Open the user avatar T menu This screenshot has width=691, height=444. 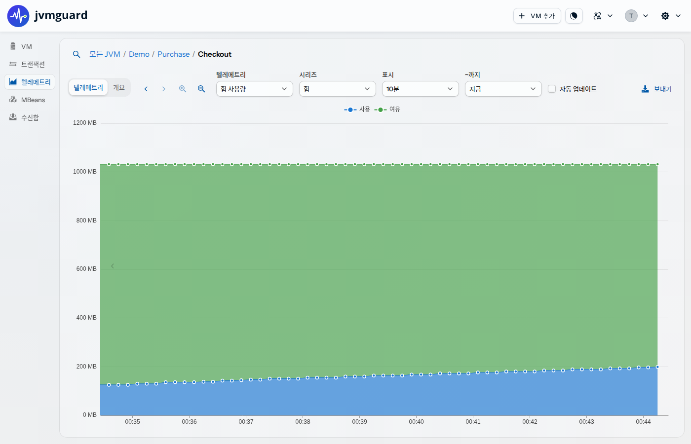click(x=637, y=16)
